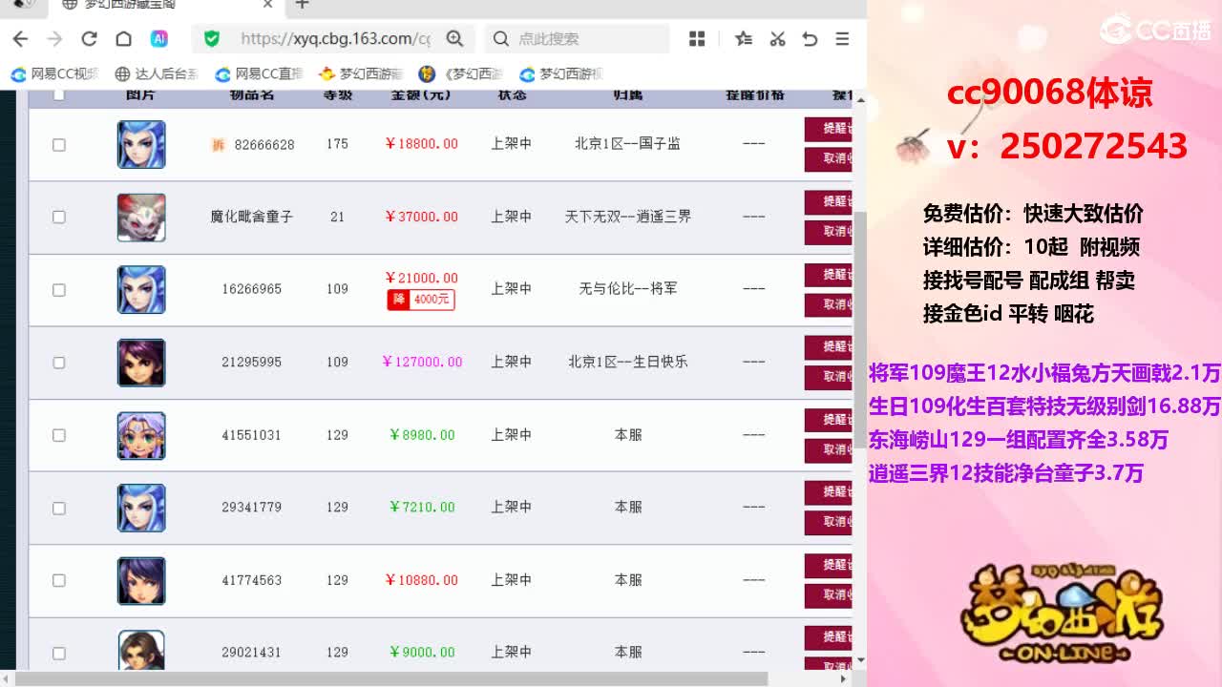Check the box for item 29341779
Screen dimensions: 1222x687
pyautogui.click(x=58, y=508)
